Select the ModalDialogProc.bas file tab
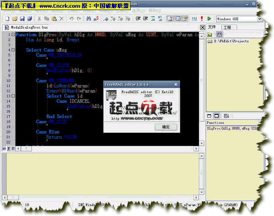 click(x=26, y=27)
